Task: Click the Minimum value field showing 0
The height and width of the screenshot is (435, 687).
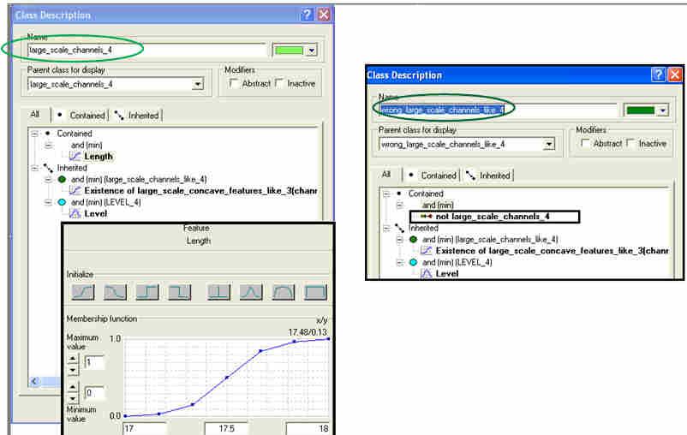Action: (94, 392)
